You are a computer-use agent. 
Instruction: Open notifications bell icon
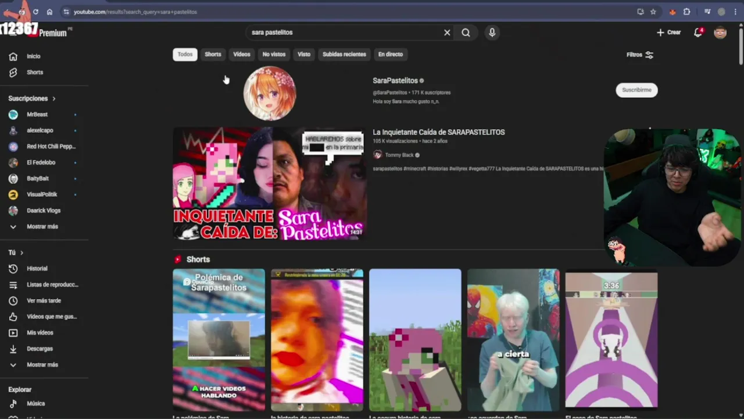click(x=698, y=33)
